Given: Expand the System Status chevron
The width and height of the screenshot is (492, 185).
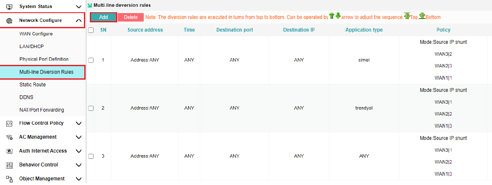Looking at the screenshot, I should pos(78,6).
